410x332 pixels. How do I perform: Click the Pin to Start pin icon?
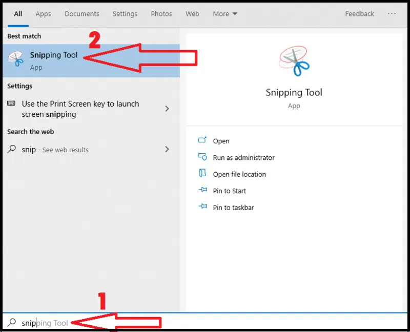click(202, 191)
